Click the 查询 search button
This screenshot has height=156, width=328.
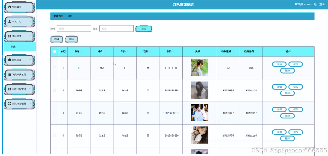[144, 29]
